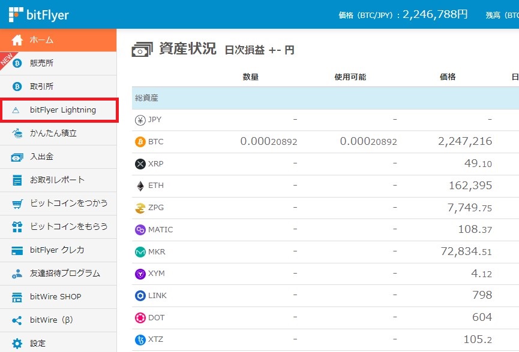
Task: Click header BTC/JPY price 2,246,788円
Action: click(x=435, y=14)
